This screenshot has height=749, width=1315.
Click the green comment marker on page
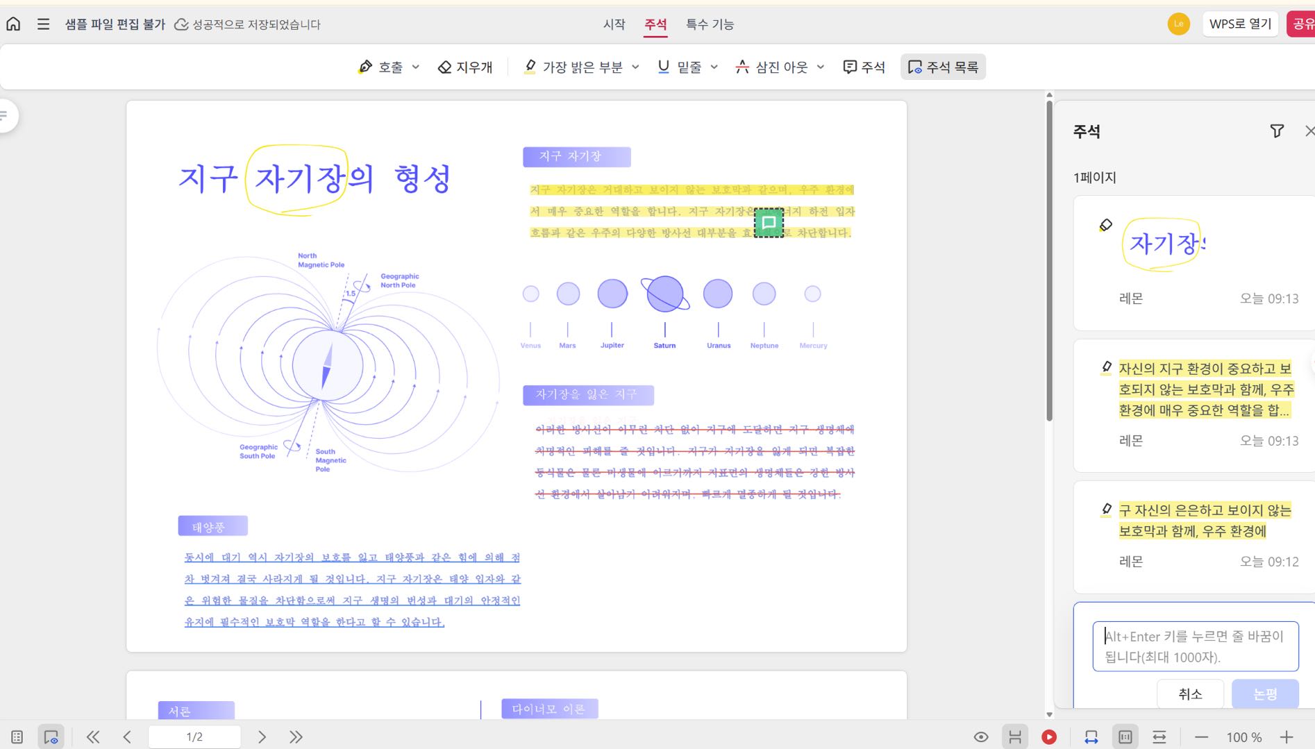pos(769,223)
